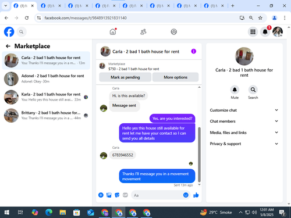Click the Facebook logo icon
This screenshot has height=218, width=291.
(9, 32)
